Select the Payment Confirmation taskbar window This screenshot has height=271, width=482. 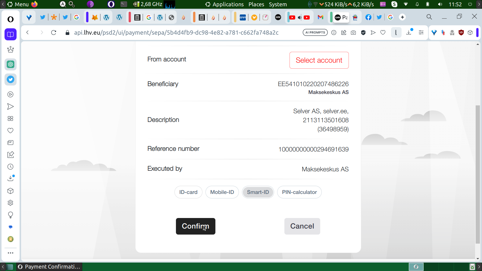coord(49,267)
